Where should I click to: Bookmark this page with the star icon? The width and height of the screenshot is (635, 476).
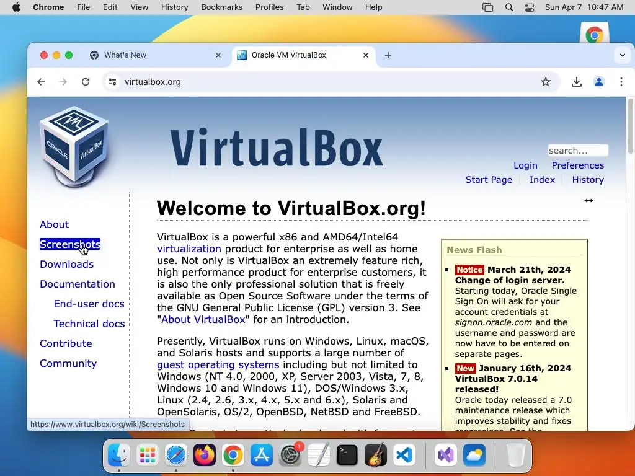[546, 82]
